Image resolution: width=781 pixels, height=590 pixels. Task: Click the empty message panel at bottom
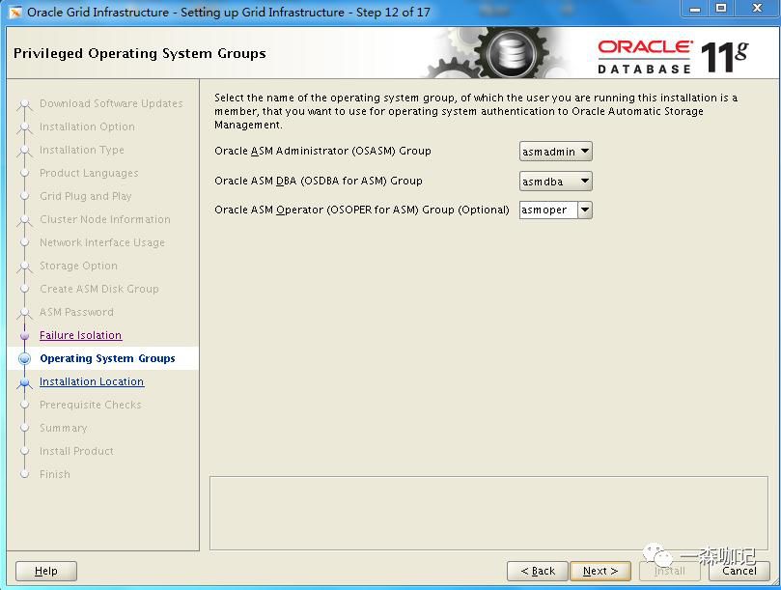click(x=488, y=514)
